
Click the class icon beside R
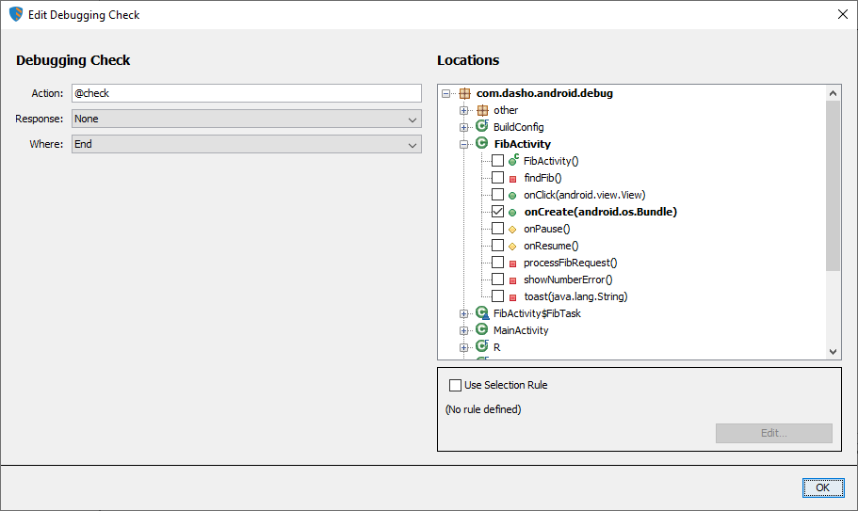tap(482, 346)
